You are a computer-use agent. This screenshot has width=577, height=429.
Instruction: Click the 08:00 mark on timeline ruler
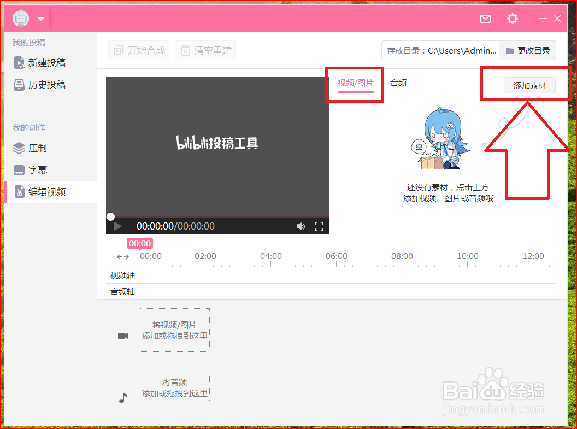click(402, 256)
